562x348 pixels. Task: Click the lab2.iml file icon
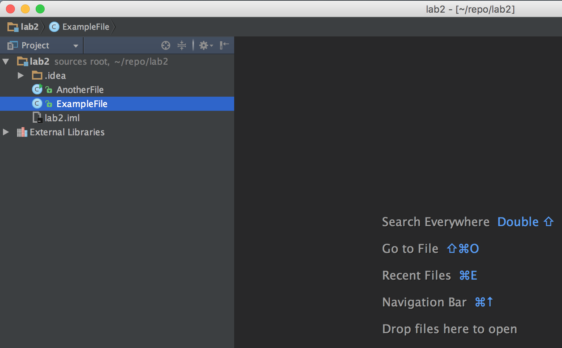37,118
